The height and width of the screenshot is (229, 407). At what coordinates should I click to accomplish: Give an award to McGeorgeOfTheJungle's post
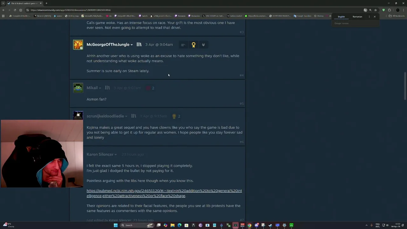click(193, 45)
